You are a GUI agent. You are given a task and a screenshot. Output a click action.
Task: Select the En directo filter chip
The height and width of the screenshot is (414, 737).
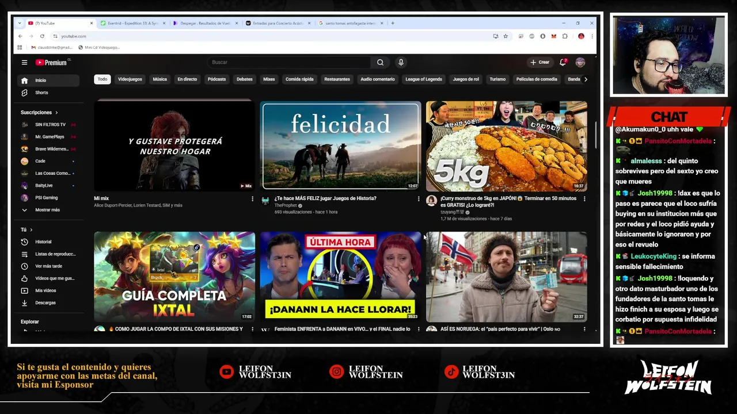(187, 79)
